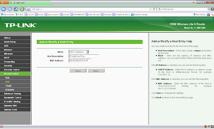Click the TP-LINK logo
Screen dimensions: 214x129
tap(20, 25)
